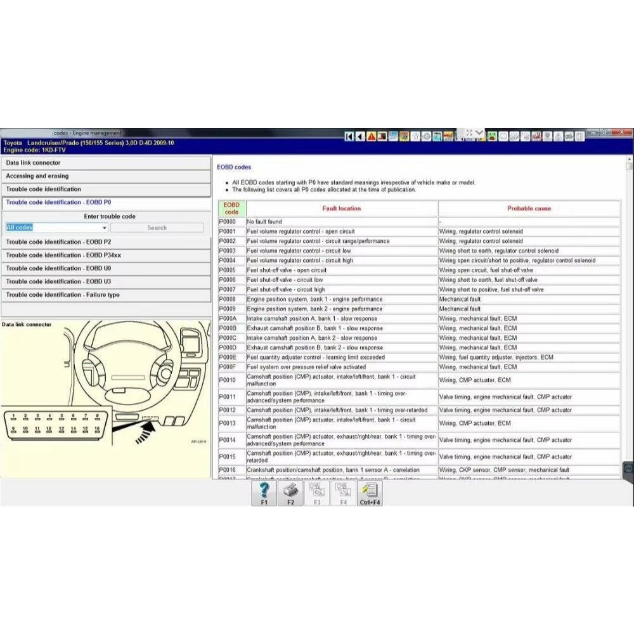The image size is (634, 634).
Task: Expand Trouble code identification - EOBD P34xx
Action: click(x=107, y=256)
